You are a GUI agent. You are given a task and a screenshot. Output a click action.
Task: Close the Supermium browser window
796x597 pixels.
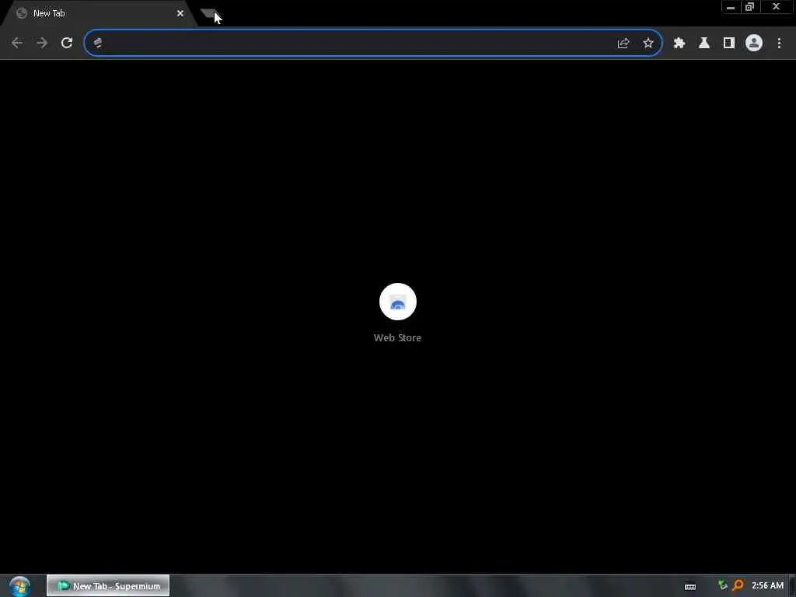point(777,7)
